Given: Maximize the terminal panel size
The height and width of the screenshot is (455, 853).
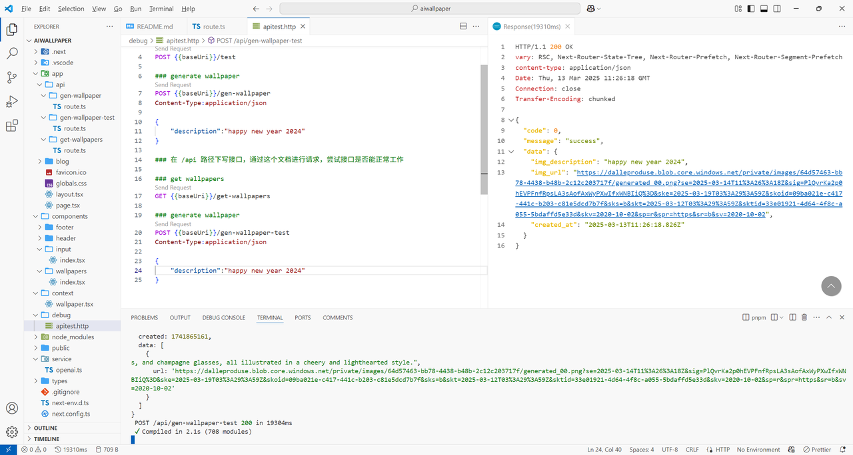Looking at the screenshot, I should tap(830, 318).
